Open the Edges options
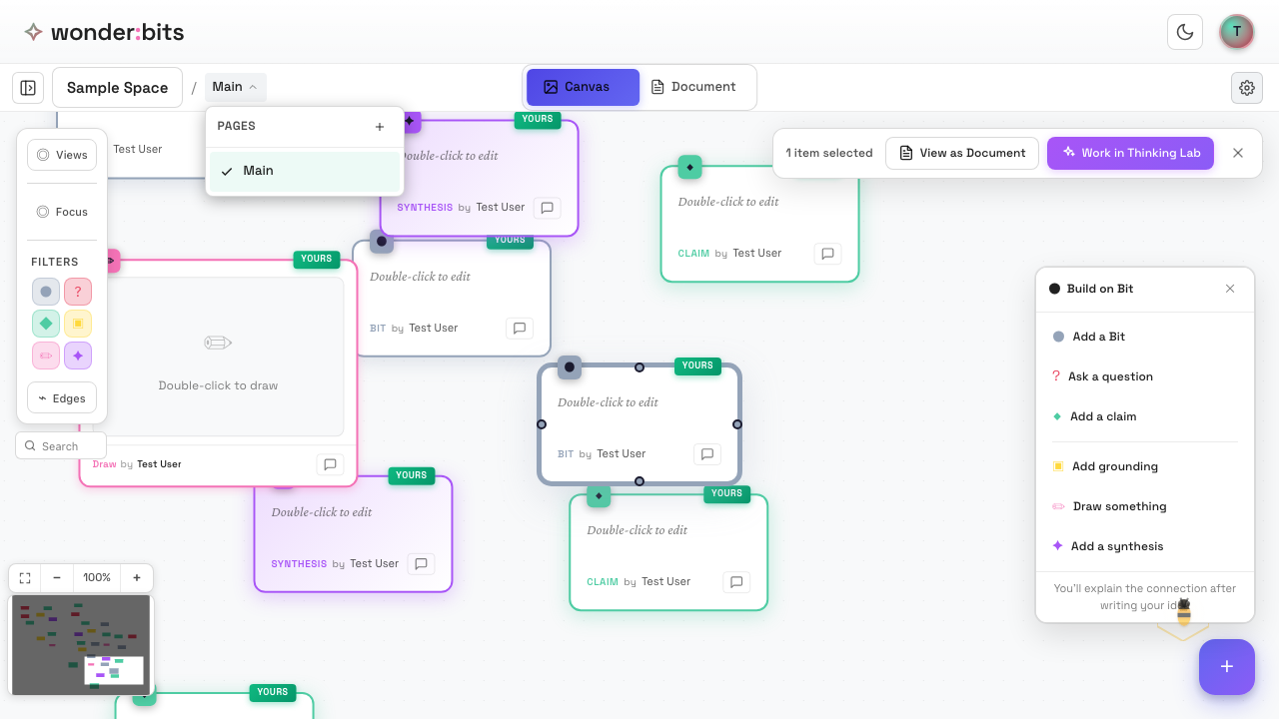1279x719 pixels. point(62,398)
